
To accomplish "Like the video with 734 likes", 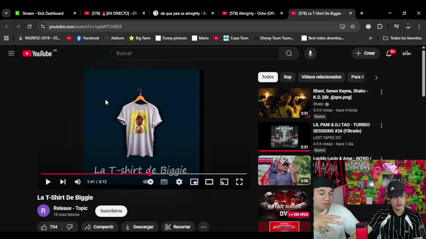I will [x=49, y=227].
